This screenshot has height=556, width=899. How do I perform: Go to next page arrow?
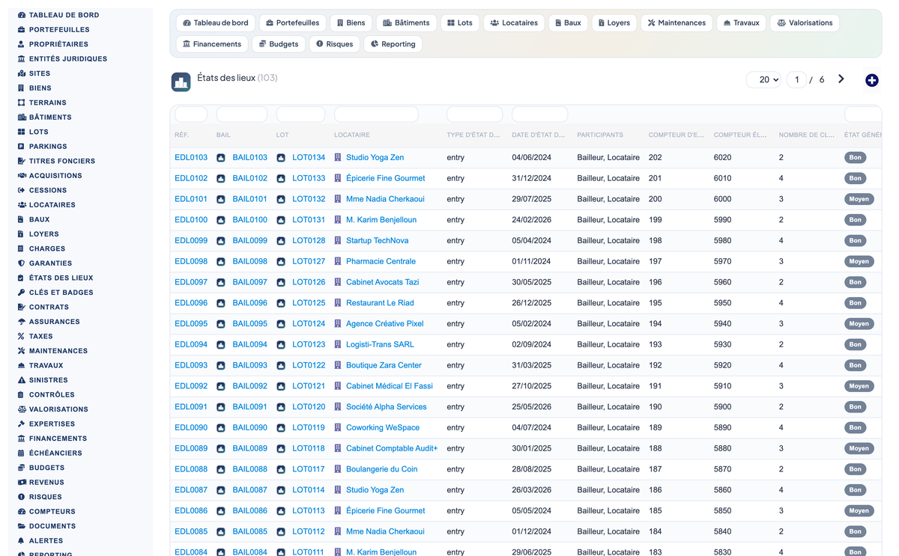841,79
